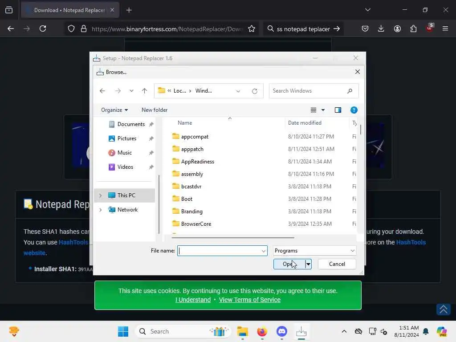Image resolution: width=456 pixels, height=342 pixels.
Task: Open File Explorer from taskbar
Action: 243,331
